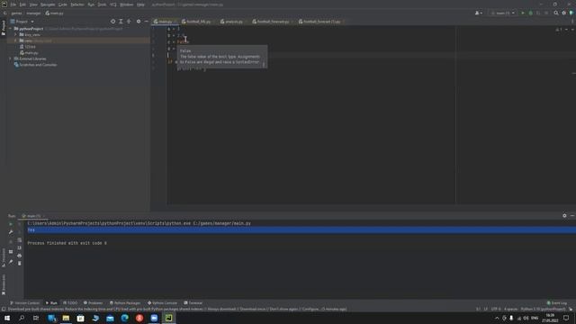This screenshot has width=576, height=324.
Task: Click main.py breadcrumb in navigation bar
Action: coord(54,13)
